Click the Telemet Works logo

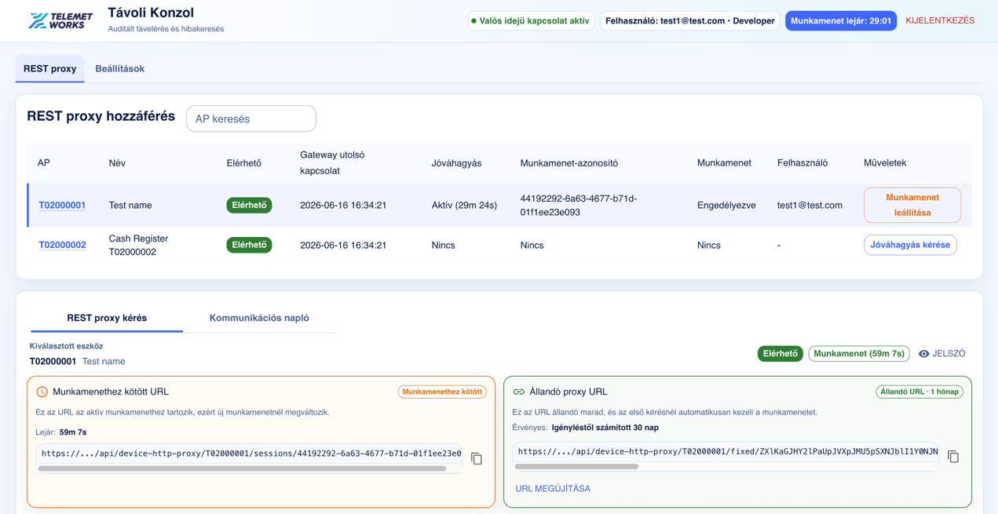tap(60, 20)
